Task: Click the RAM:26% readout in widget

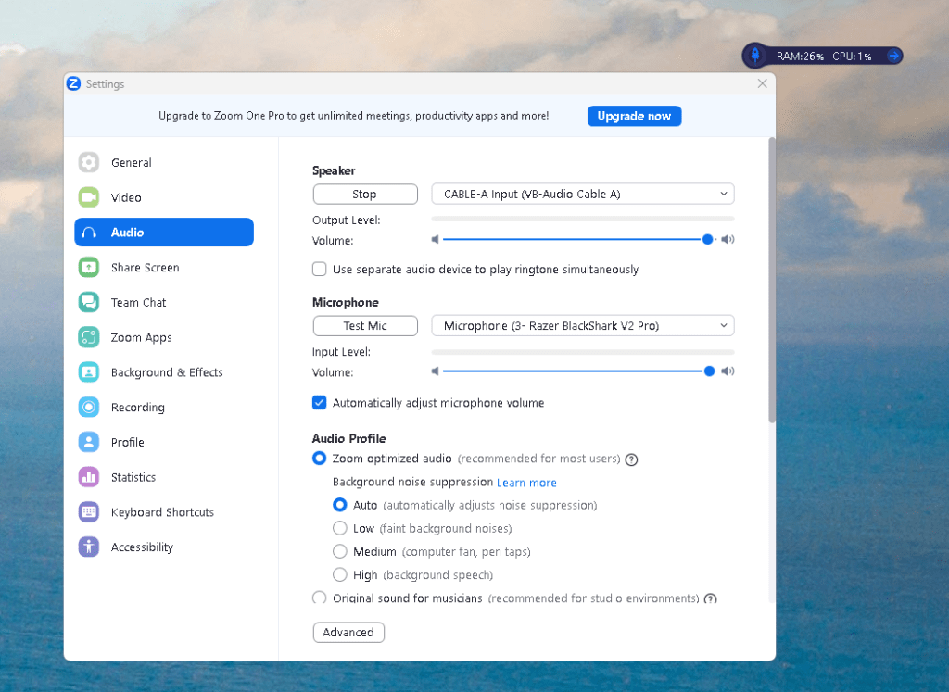Action: pyautogui.click(x=800, y=57)
